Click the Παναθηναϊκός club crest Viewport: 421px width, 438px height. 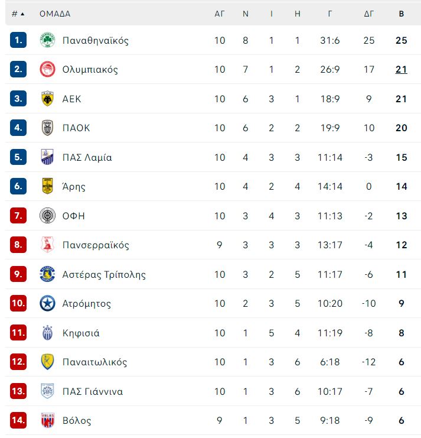pyautogui.click(x=47, y=40)
